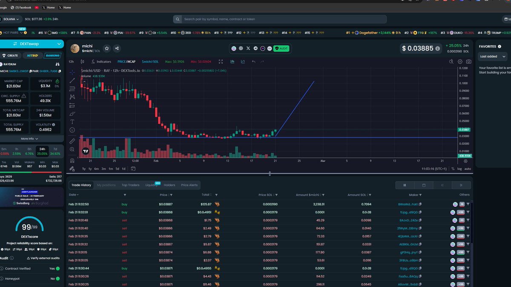Select the XABCD pattern tool
This screenshot has width=511, height=287.
pyautogui.click(x=72, y=97)
